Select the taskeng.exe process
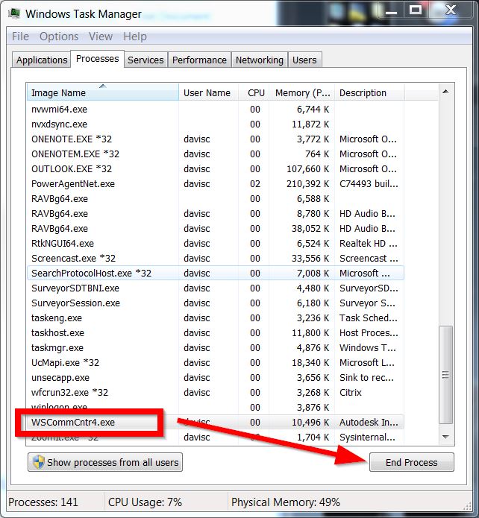 click(216, 318)
